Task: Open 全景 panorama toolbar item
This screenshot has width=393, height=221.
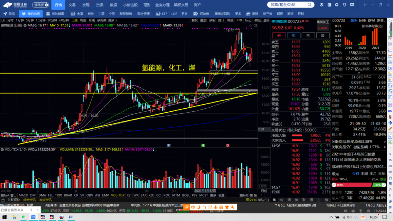Action: pyautogui.click(x=77, y=14)
